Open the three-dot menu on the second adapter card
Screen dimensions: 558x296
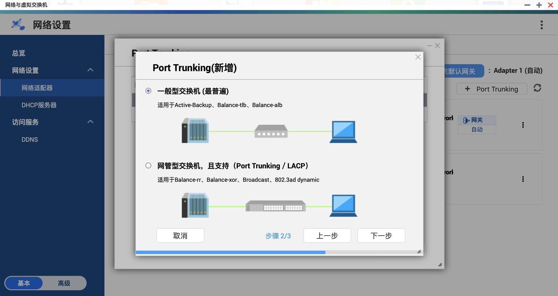(x=523, y=179)
